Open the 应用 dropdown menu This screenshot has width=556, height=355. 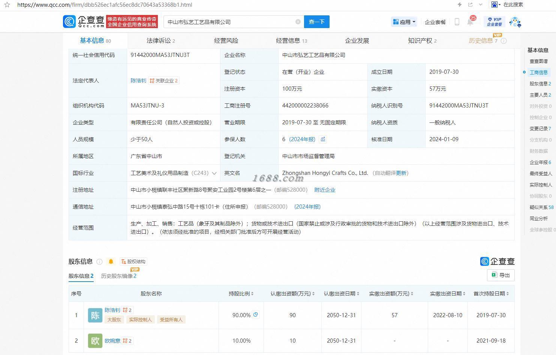[x=404, y=22]
